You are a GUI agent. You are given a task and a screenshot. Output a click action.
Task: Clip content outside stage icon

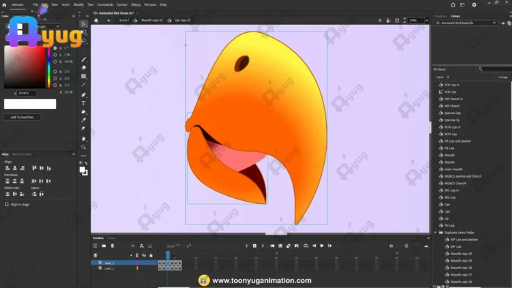[x=397, y=20]
